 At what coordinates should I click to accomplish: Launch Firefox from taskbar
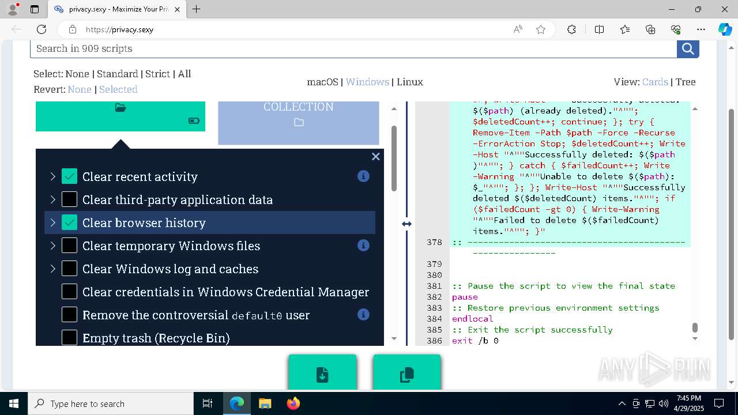[293, 403]
